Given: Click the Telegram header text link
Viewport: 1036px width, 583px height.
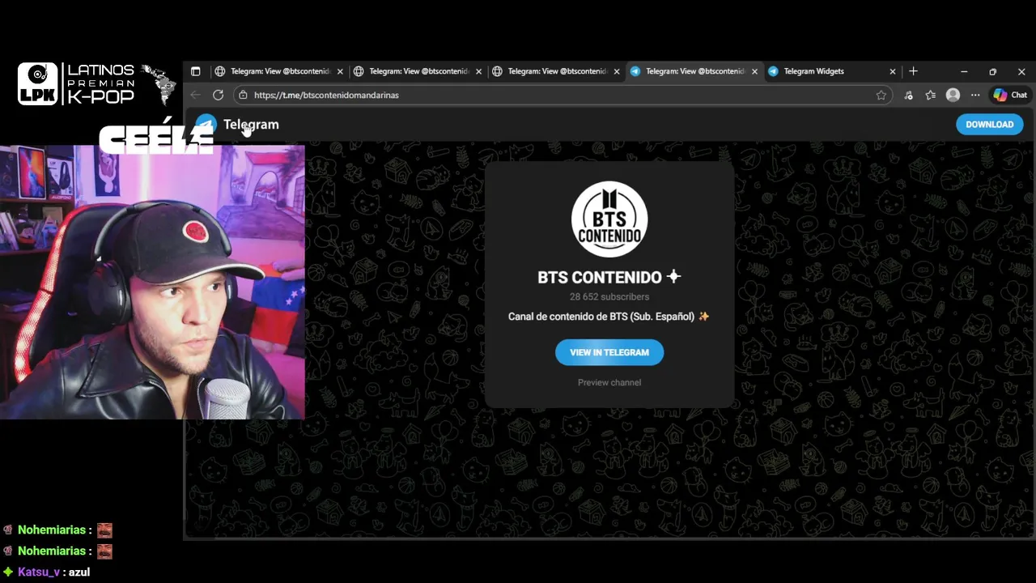Looking at the screenshot, I should 251,125.
